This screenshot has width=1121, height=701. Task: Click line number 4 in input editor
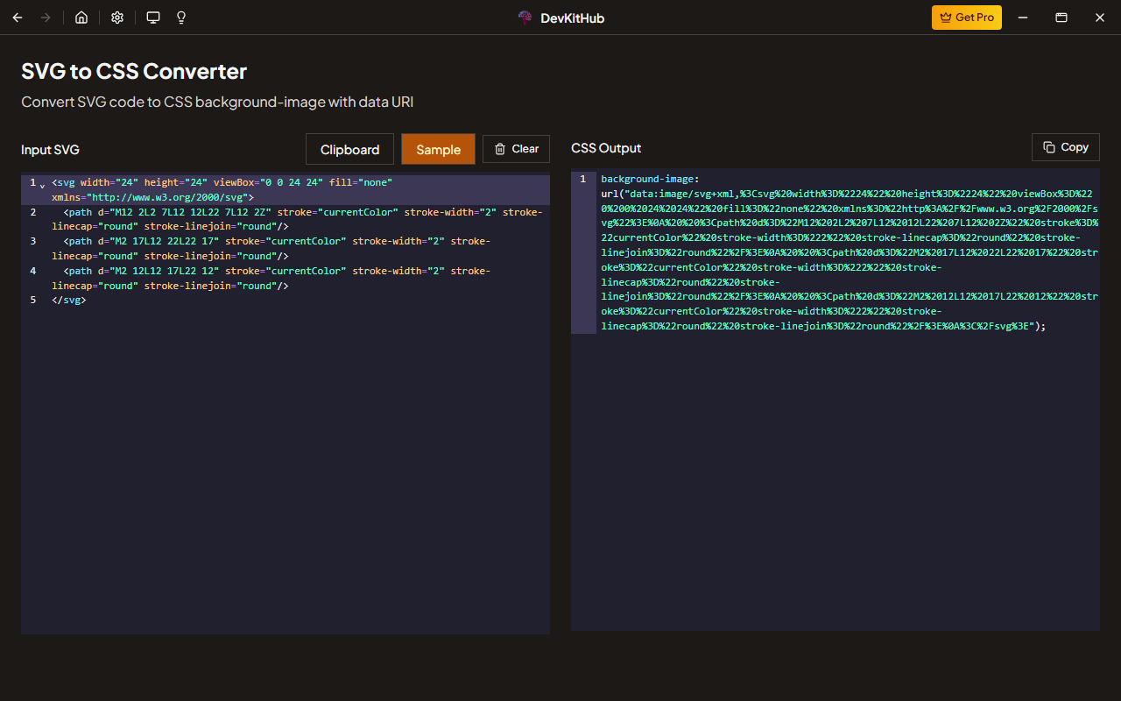tap(33, 271)
